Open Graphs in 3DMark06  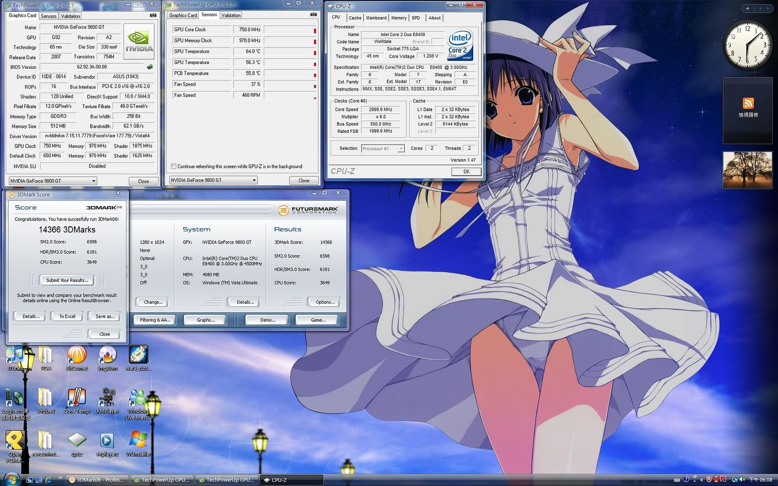[205, 320]
